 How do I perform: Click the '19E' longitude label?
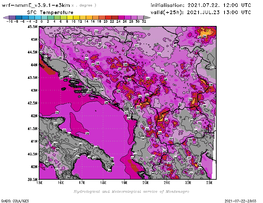125,183
